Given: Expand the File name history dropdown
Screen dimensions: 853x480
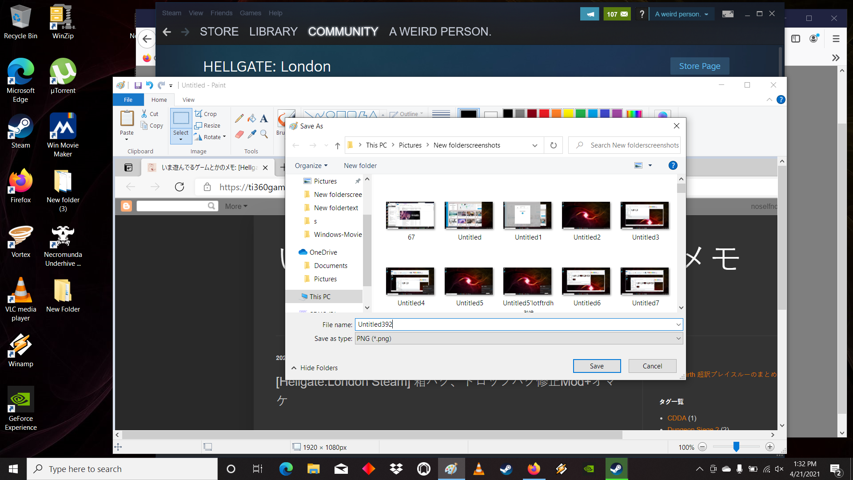Looking at the screenshot, I should tap(678, 324).
